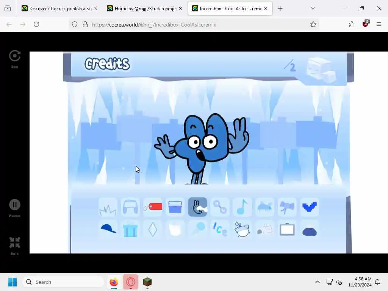Switch to Home by @mjjj tab
Screen dimensions: 388x291
tap(144, 9)
